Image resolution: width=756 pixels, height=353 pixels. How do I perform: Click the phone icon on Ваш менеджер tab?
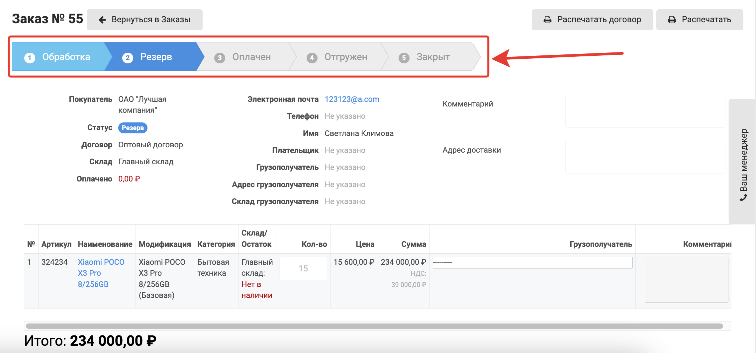pos(743,198)
